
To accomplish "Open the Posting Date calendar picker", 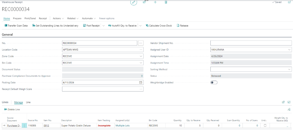I will (x=141, y=82).
